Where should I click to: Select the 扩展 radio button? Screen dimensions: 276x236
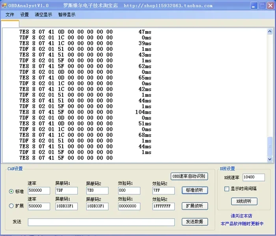(11, 206)
